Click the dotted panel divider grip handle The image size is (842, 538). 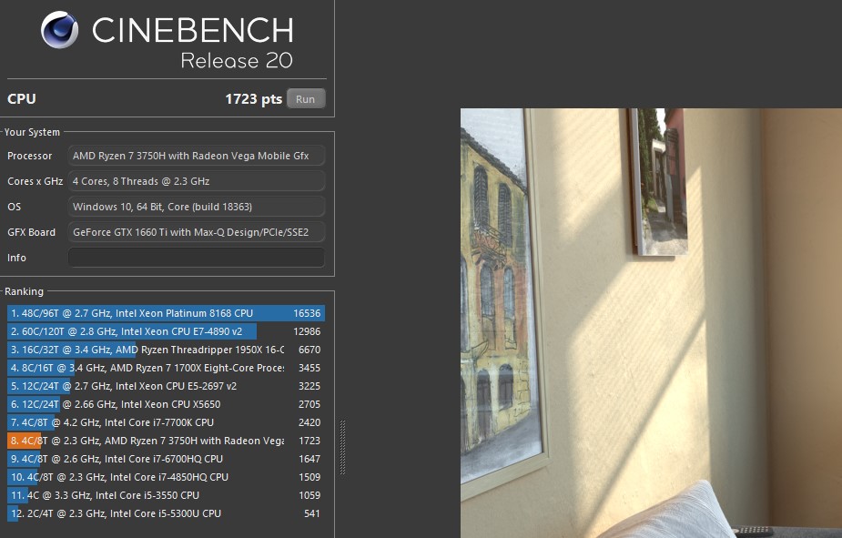[x=342, y=447]
